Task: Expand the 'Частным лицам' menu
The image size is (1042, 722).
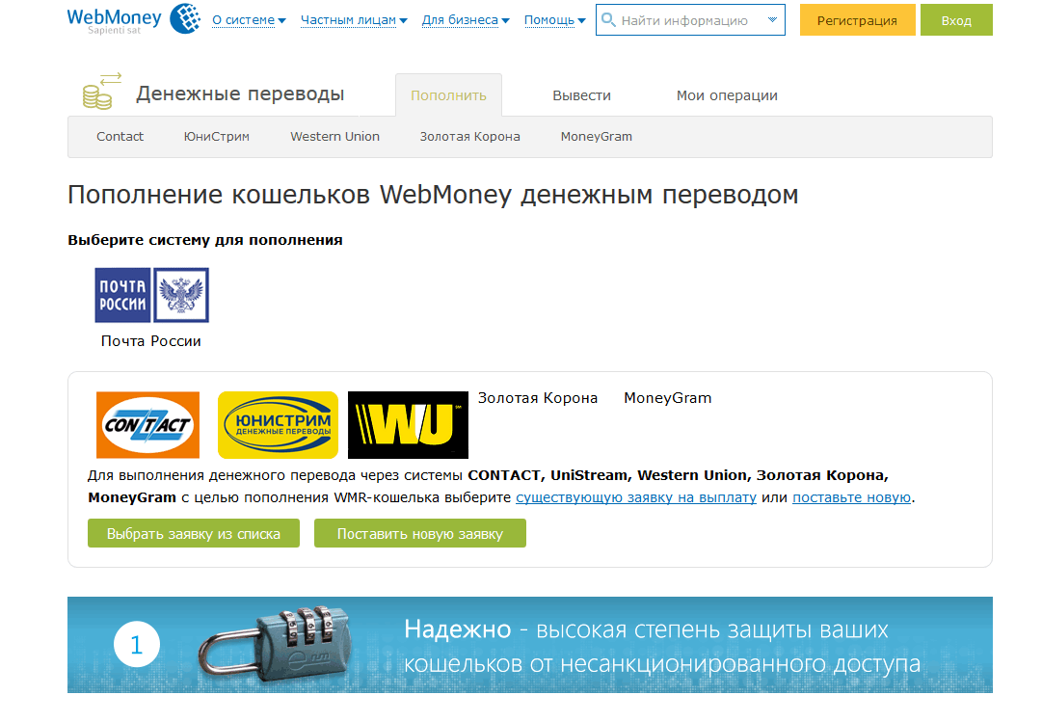Action: (354, 20)
